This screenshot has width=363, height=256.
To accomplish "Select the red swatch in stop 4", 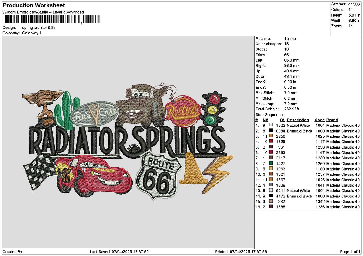I will pos(271,142).
